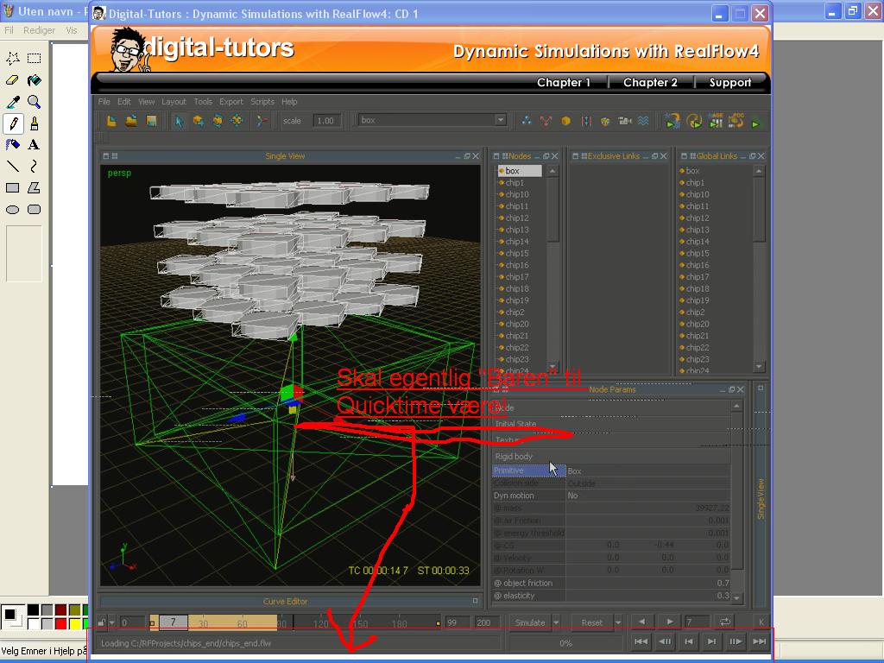884x663 pixels.
Task: Click the scale value field 1.00
Action: (x=326, y=121)
